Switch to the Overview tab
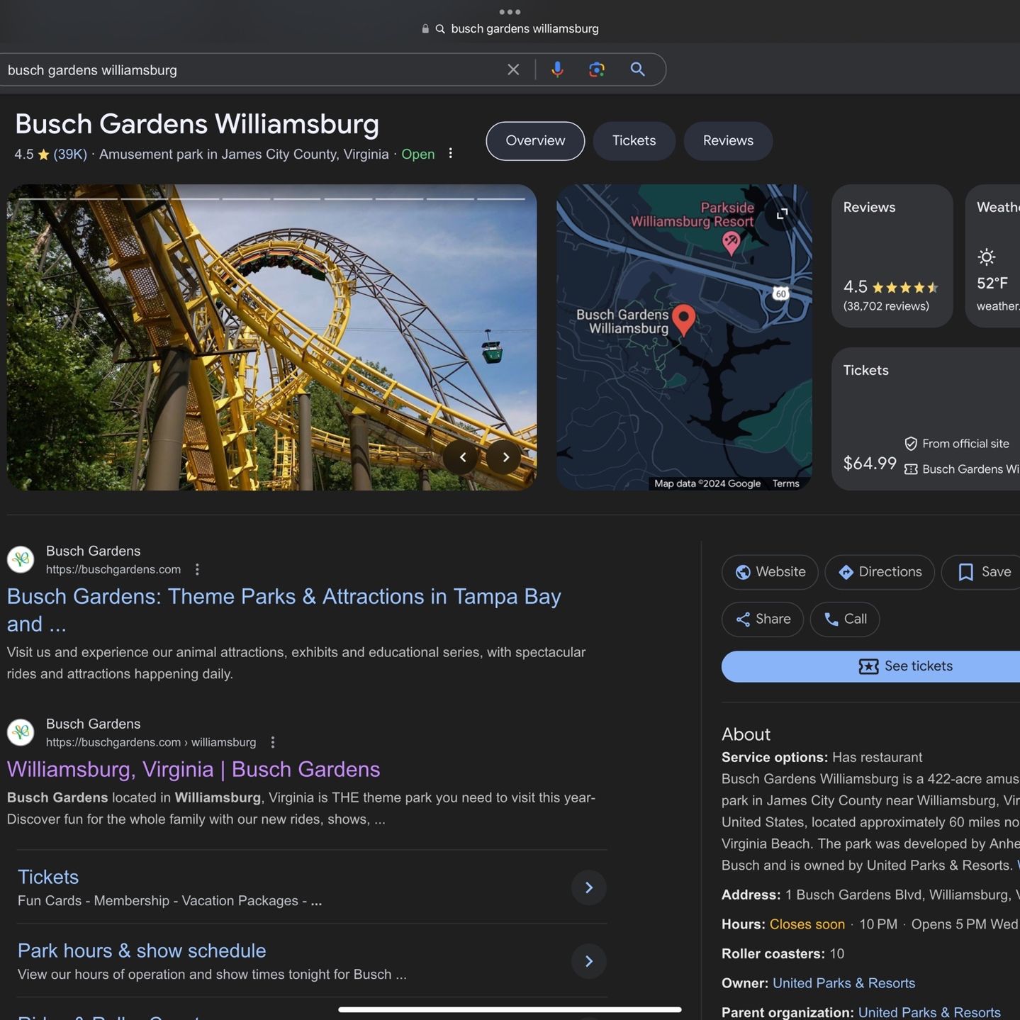This screenshot has height=1020, width=1020. click(535, 141)
